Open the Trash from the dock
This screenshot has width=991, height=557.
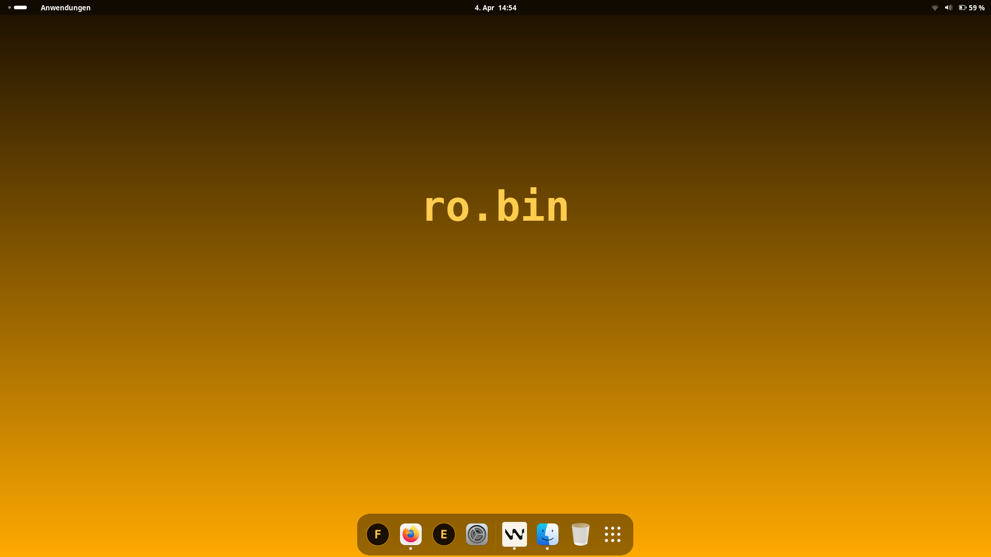pos(580,534)
